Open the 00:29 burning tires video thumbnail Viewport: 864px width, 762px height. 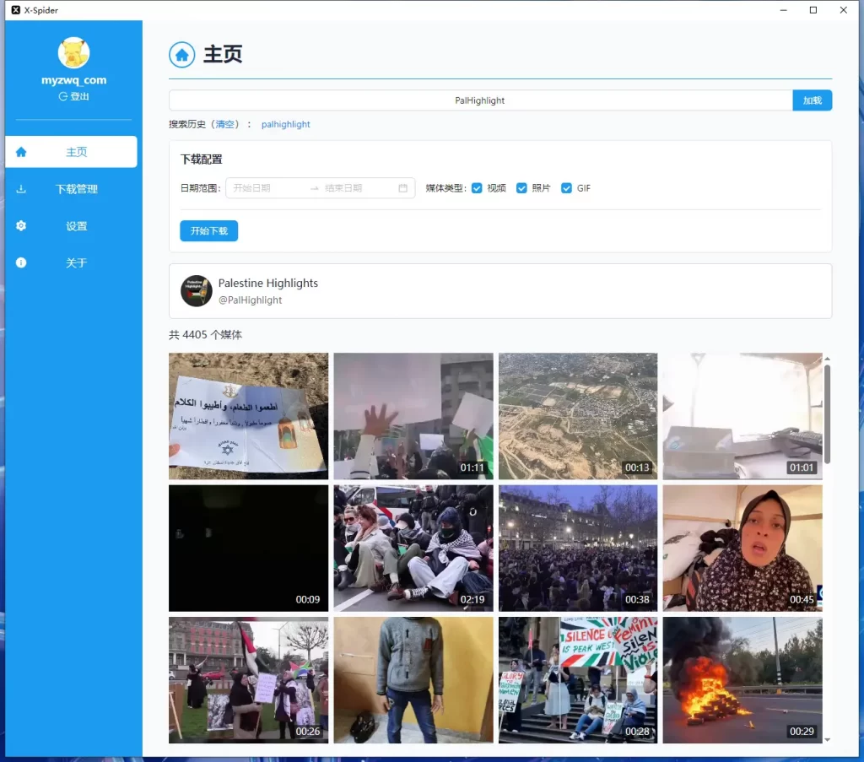[x=742, y=680]
